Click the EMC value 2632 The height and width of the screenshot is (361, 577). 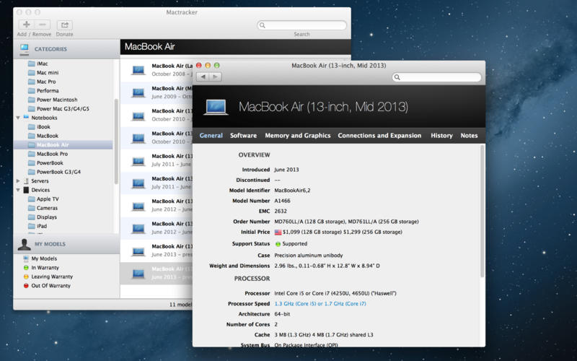coord(281,211)
